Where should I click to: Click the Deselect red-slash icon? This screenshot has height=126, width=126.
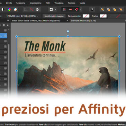31,9
